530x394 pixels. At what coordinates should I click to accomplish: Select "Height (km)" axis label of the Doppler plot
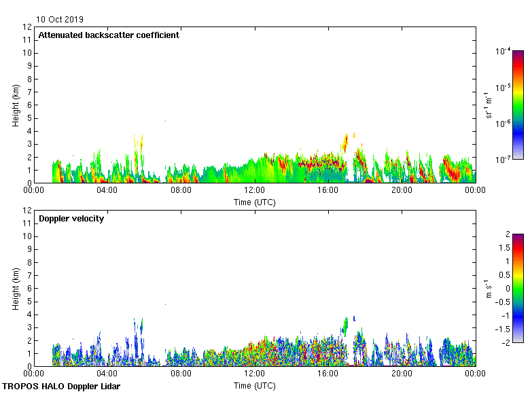[x=16, y=288]
